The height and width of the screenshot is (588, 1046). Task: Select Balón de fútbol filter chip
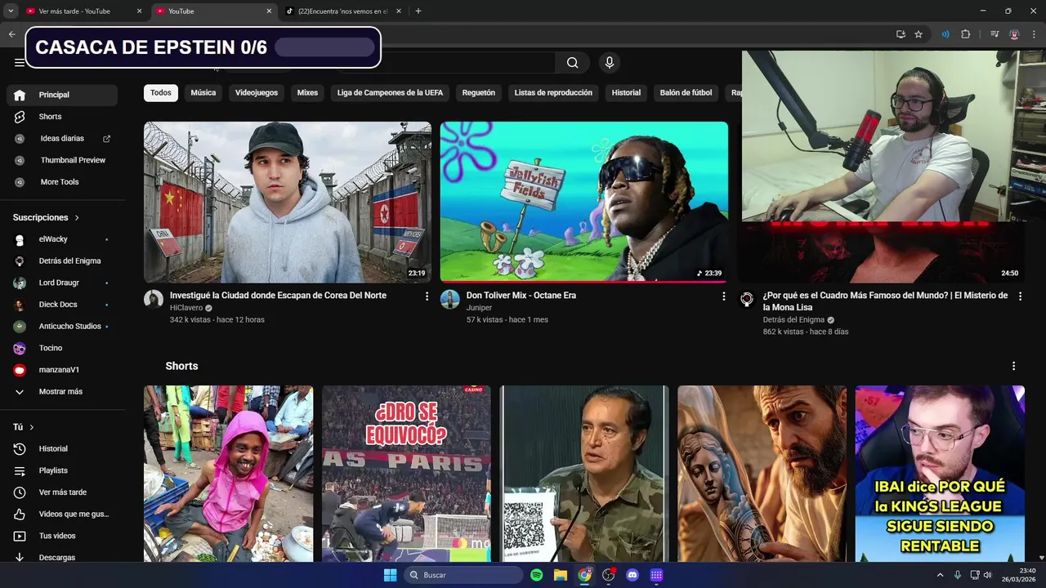(686, 92)
